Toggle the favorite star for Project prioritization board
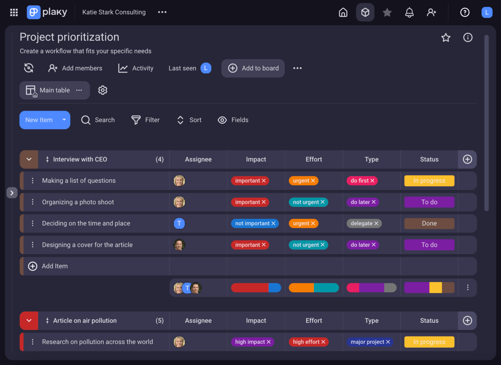Screen dimensions: 501x365 click(445, 38)
